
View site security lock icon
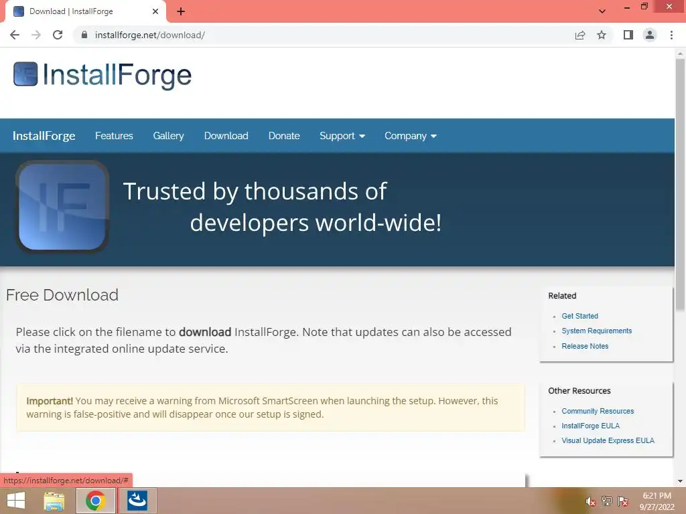(84, 35)
